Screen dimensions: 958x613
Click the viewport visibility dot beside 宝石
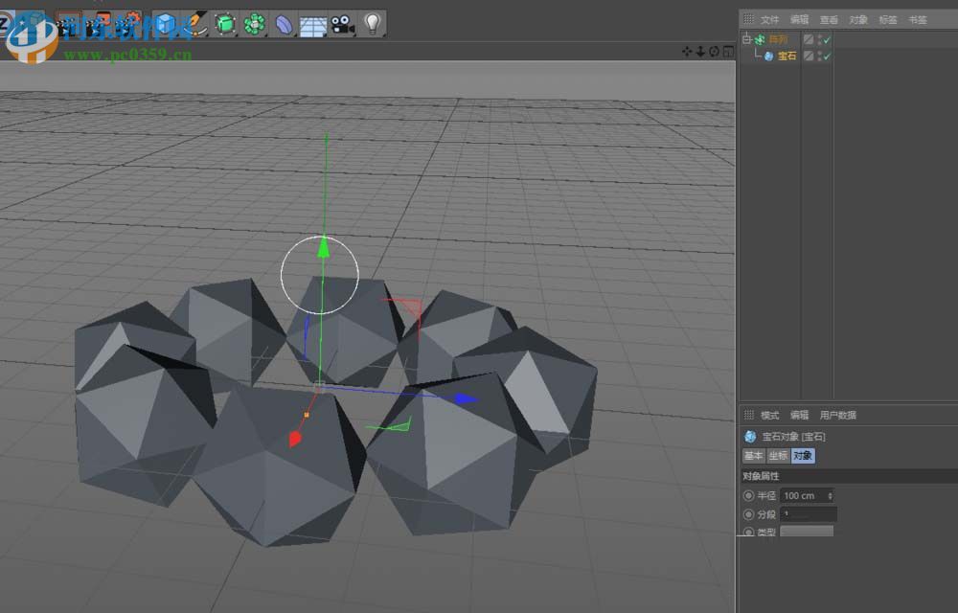(x=817, y=55)
